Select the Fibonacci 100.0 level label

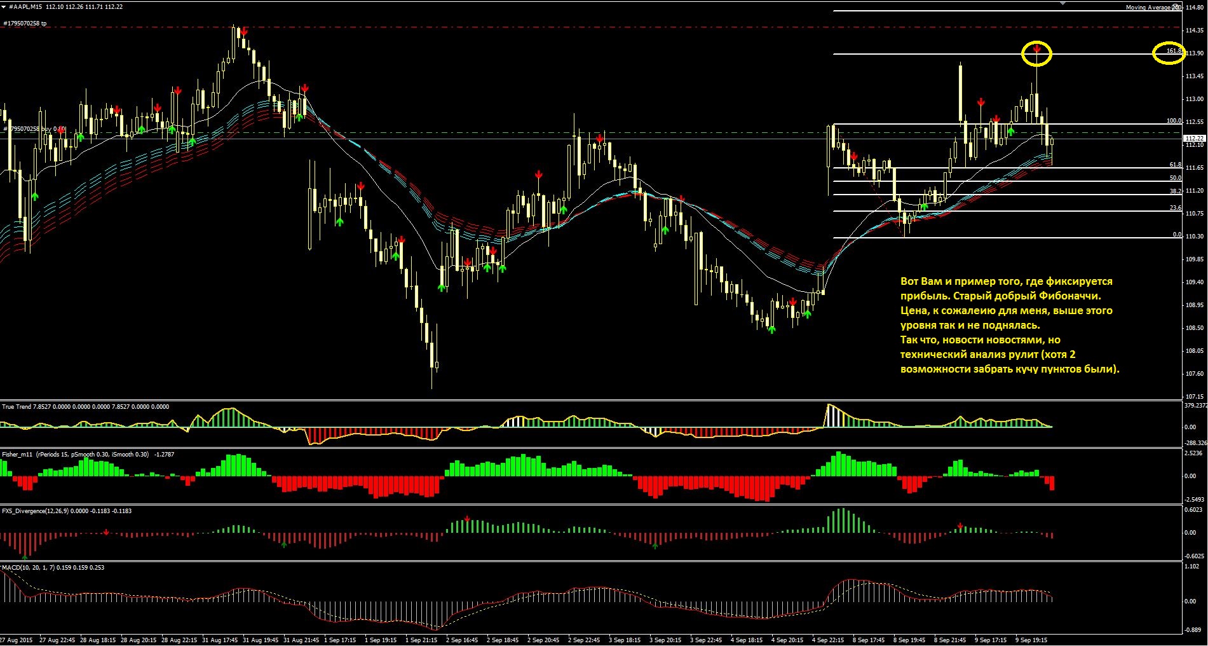click(1174, 121)
